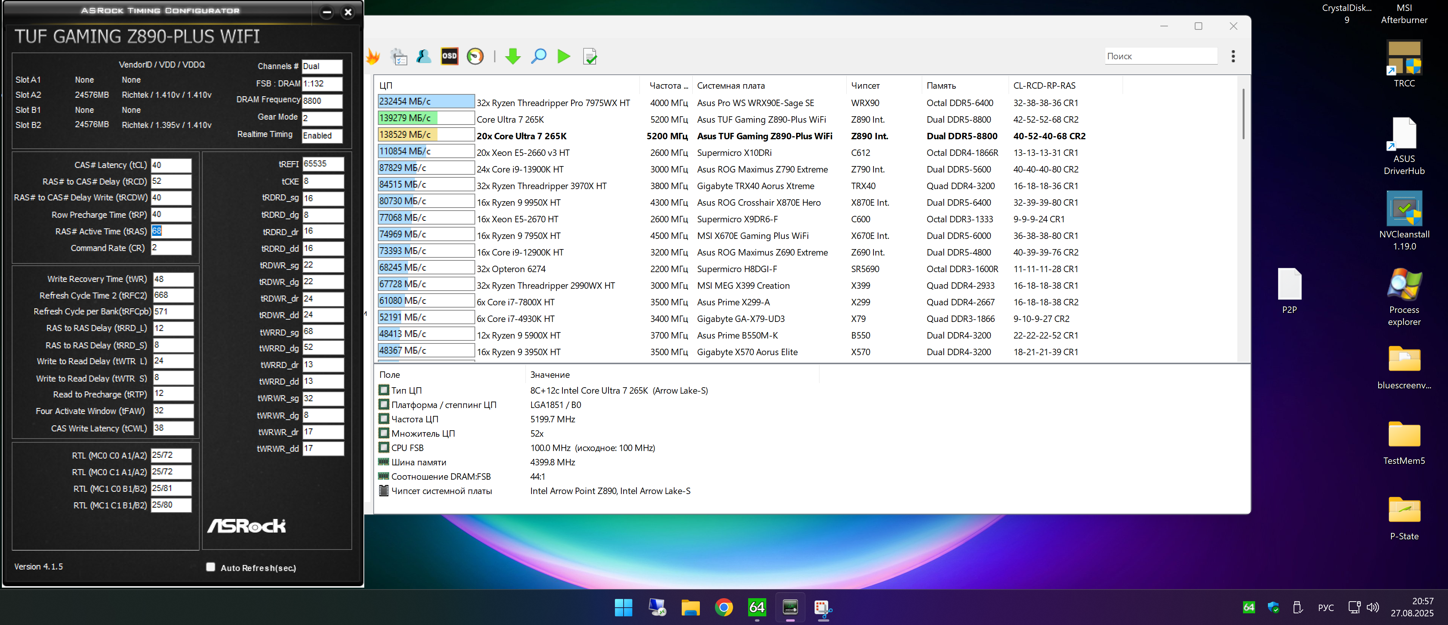1448x625 pixels.
Task: Open Chrome from the Windows taskbar
Action: pyautogui.click(x=724, y=608)
